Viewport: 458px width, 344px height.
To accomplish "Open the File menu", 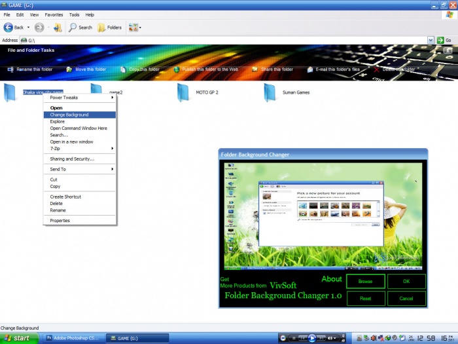I will pos(7,14).
